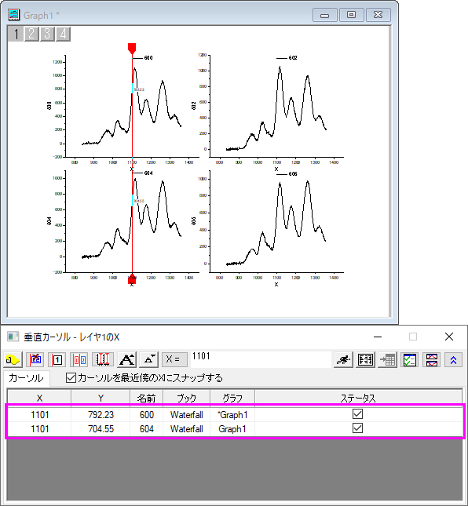Uncheck status checkbox for the 600 row

pos(357,414)
